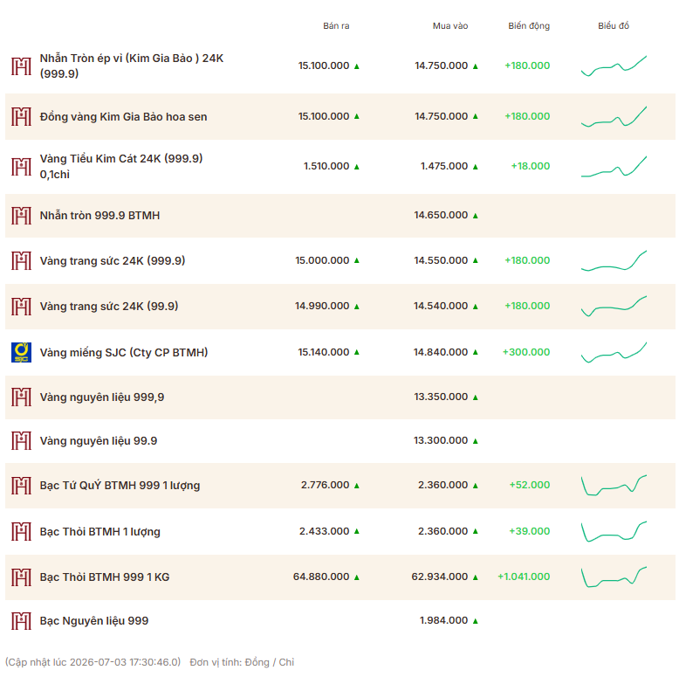The width and height of the screenshot is (679, 677).
Task: Click the Đơn vị tính: Đồng / Chỉ note
Action: [x=242, y=662]
